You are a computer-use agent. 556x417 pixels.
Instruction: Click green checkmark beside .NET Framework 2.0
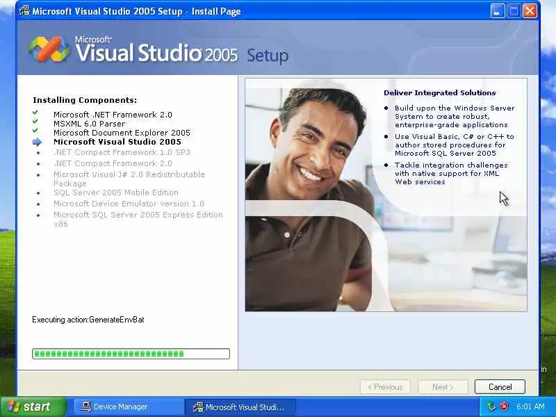point(35,113)
